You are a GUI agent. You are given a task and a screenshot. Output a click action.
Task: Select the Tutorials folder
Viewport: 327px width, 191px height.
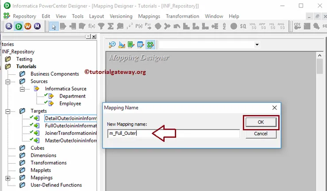[x=26, y=66]
